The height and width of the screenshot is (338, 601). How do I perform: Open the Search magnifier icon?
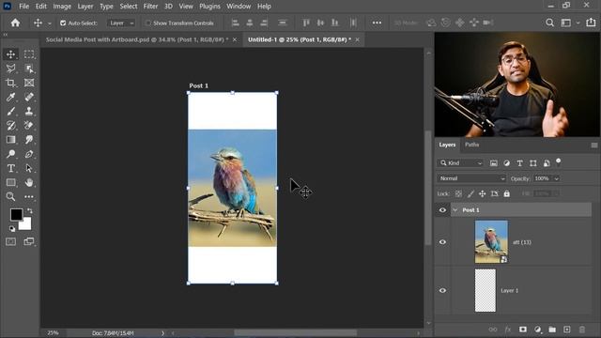549,23
